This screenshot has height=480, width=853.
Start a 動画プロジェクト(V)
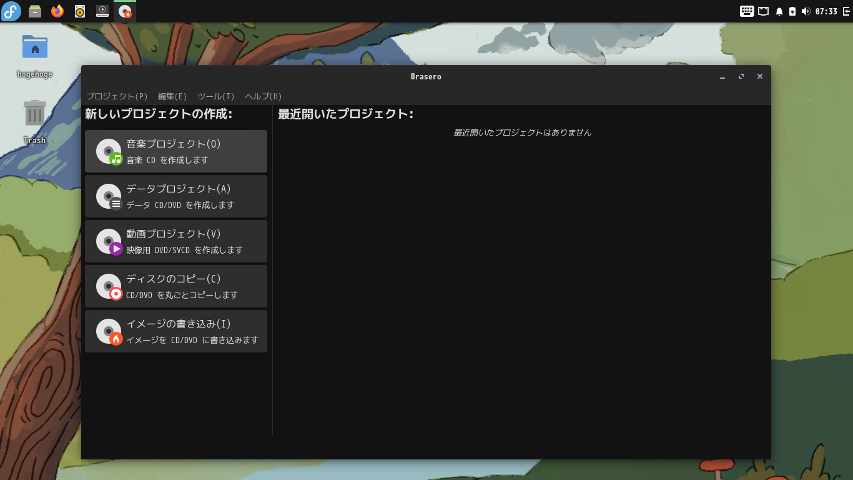[x=176, y=241]
